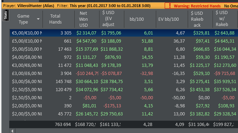Select the $4,00/$8,00 game row

(124, 57)
